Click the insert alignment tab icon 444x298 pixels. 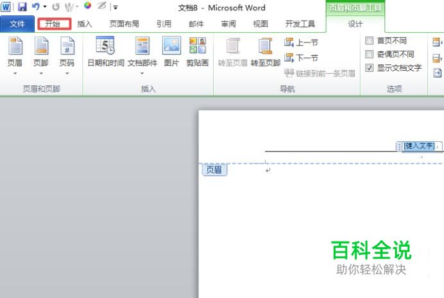coord(438,73)
